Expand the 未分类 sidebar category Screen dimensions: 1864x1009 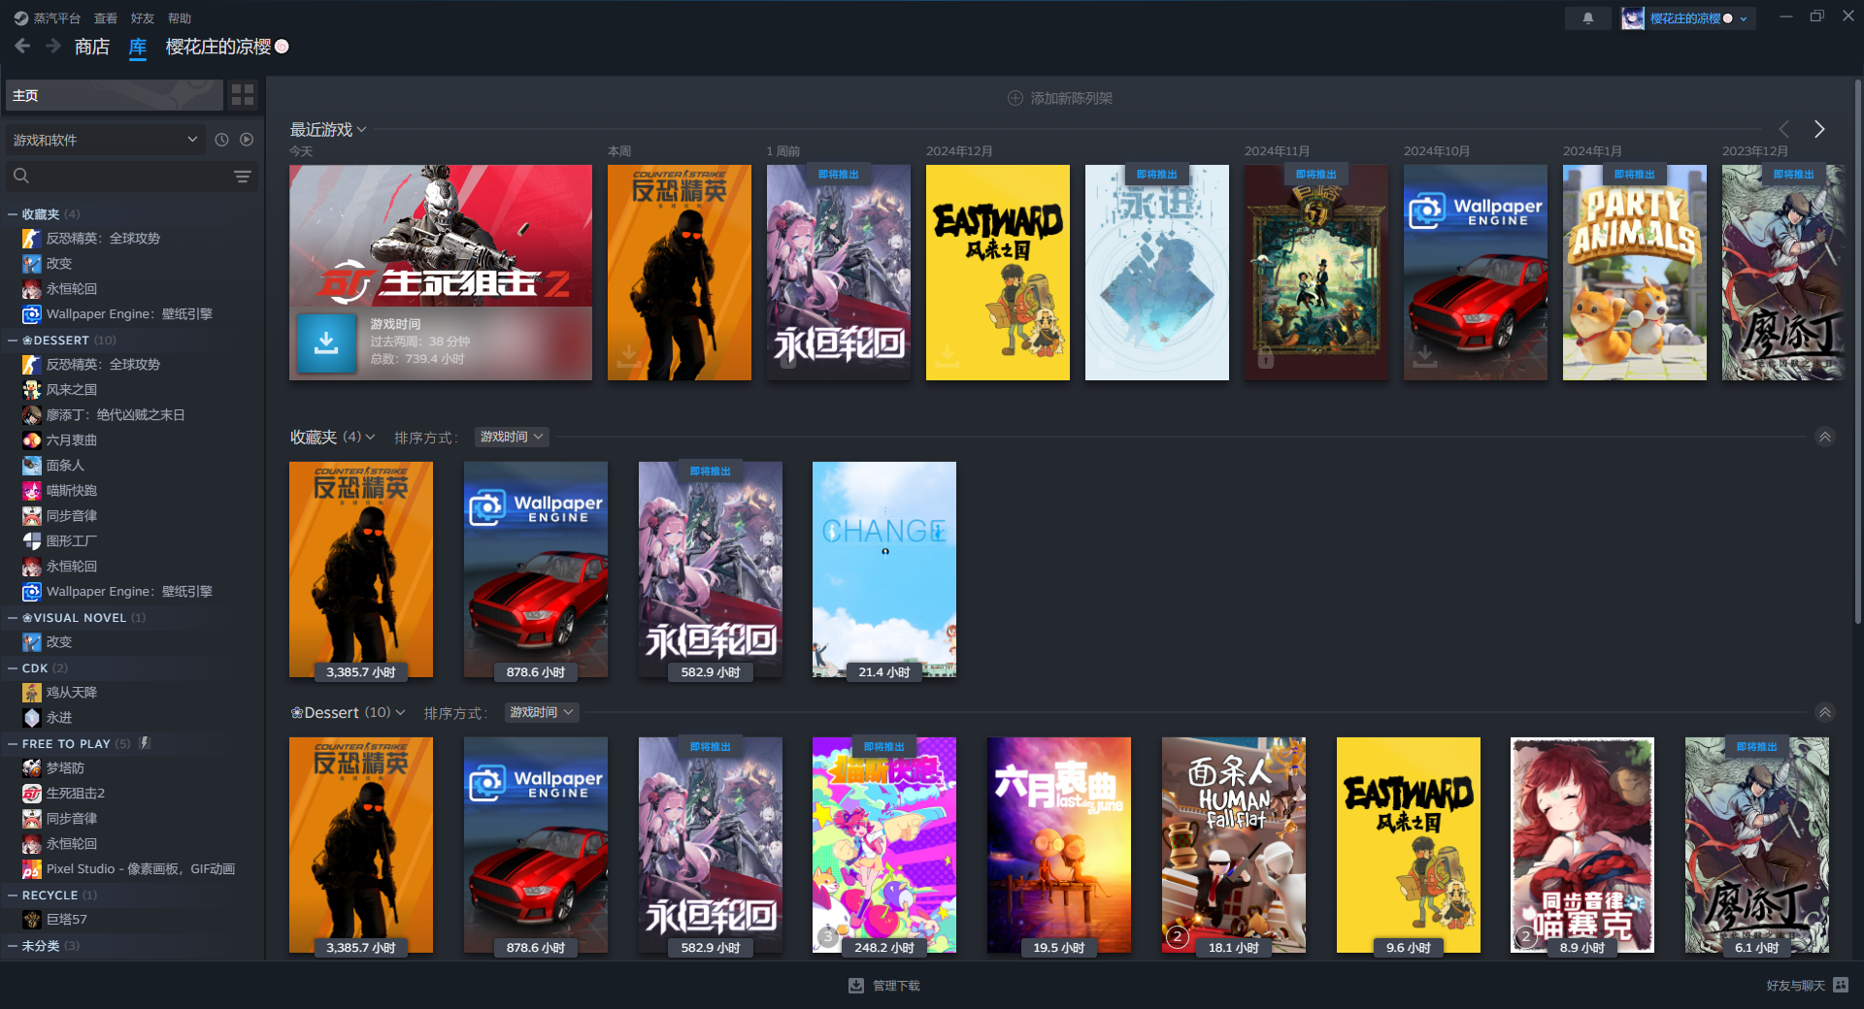pos(13,945)
